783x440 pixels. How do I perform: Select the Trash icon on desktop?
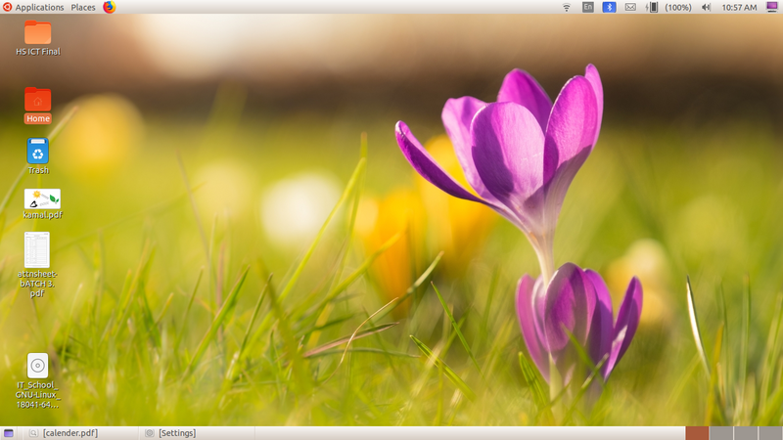click(x=37, y=152)
